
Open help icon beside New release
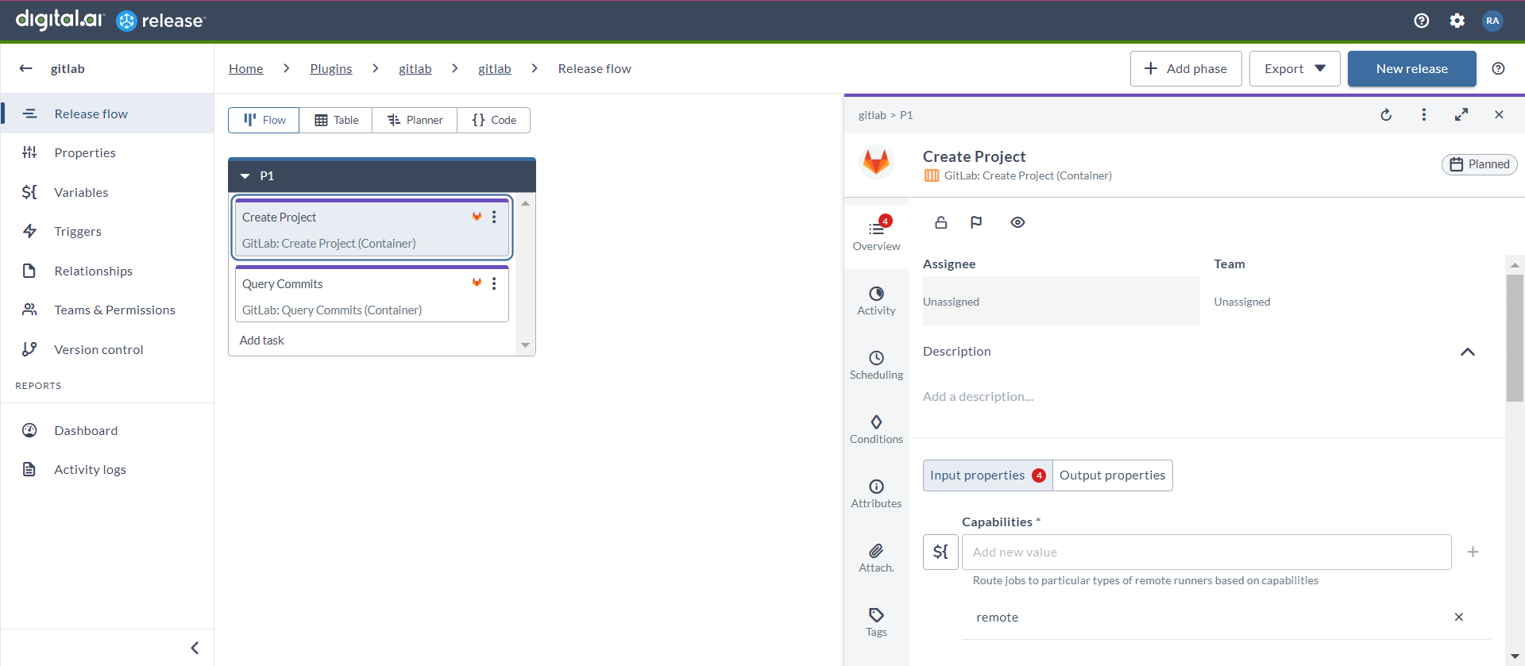click(1498, 68)
